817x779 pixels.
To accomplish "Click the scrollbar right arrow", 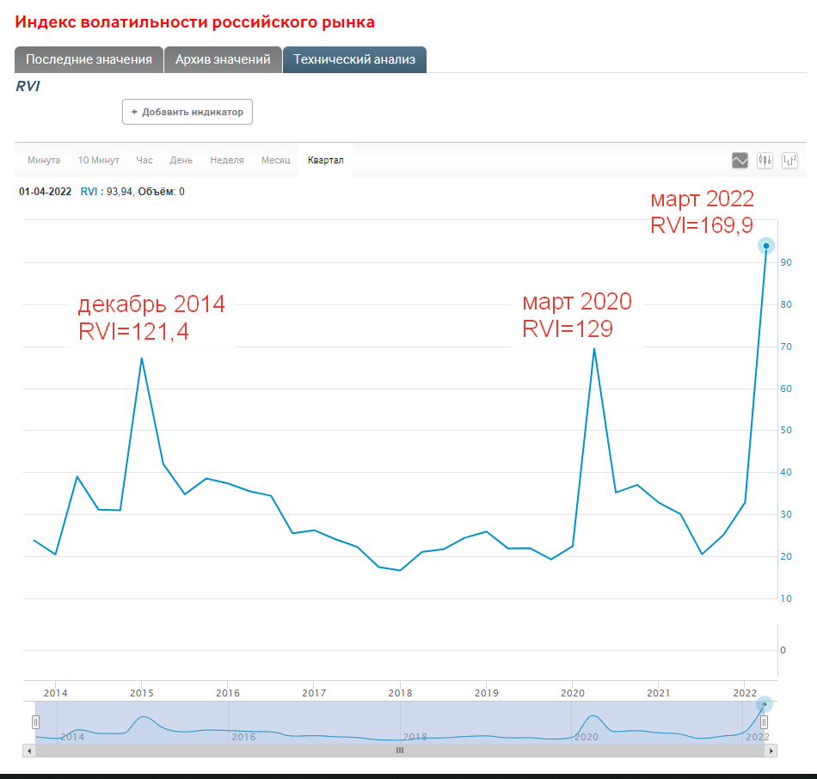I will 771,751.
